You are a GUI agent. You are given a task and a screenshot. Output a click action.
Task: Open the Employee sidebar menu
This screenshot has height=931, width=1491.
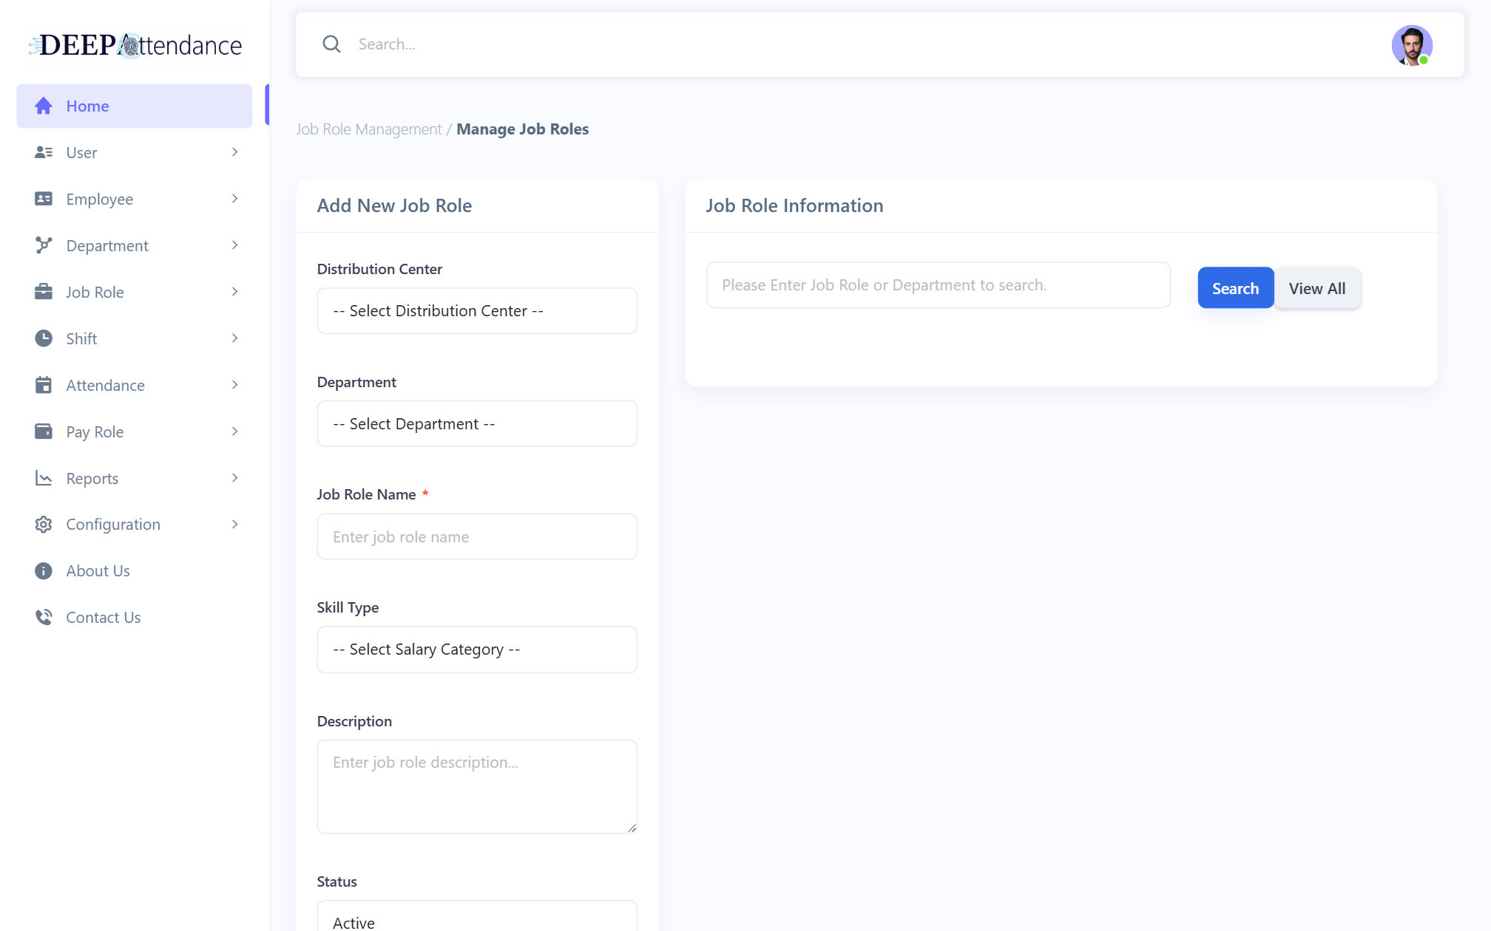pos(135,199)
